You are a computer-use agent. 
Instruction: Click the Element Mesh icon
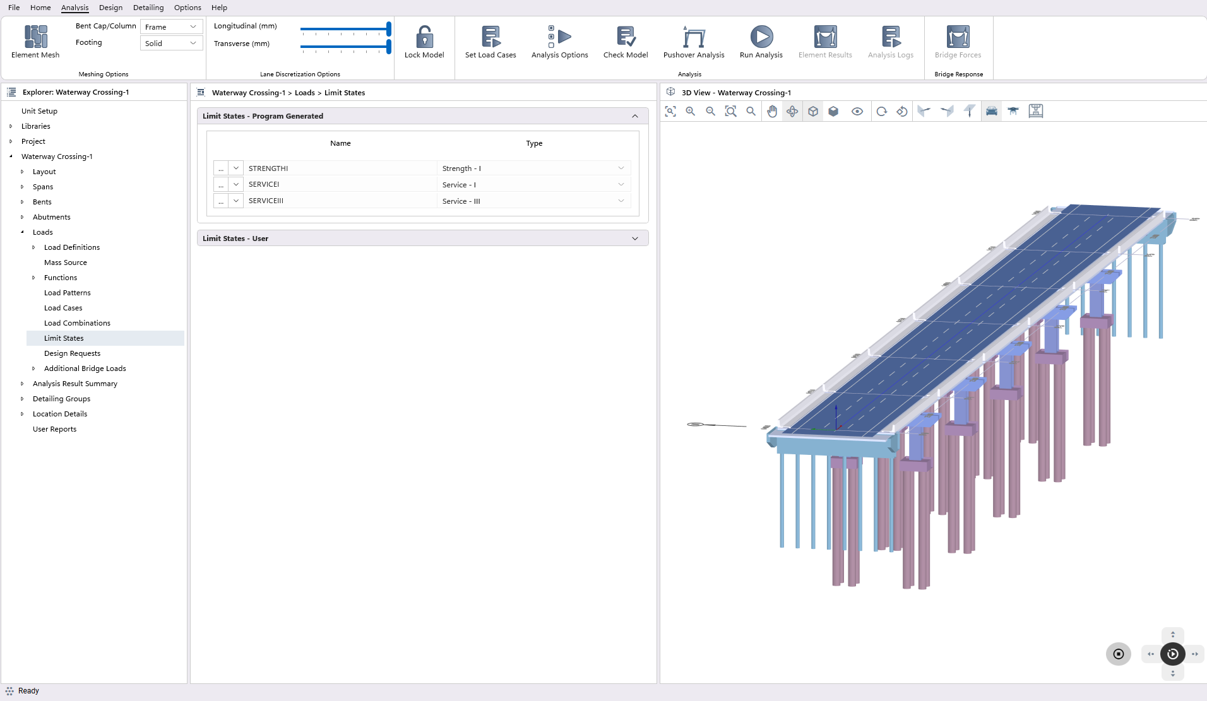pyautogui.click(x=35, y=37)
